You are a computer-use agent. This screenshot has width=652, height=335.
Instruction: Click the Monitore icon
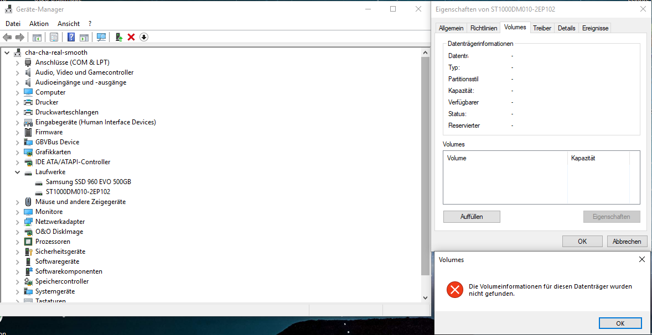(x=28, y=212)
